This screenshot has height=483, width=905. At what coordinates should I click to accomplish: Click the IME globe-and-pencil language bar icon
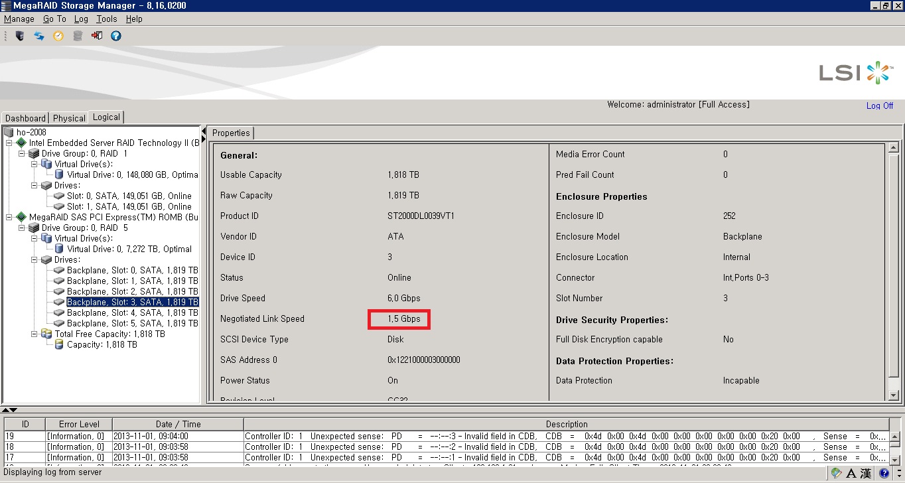tap(837, 473)
